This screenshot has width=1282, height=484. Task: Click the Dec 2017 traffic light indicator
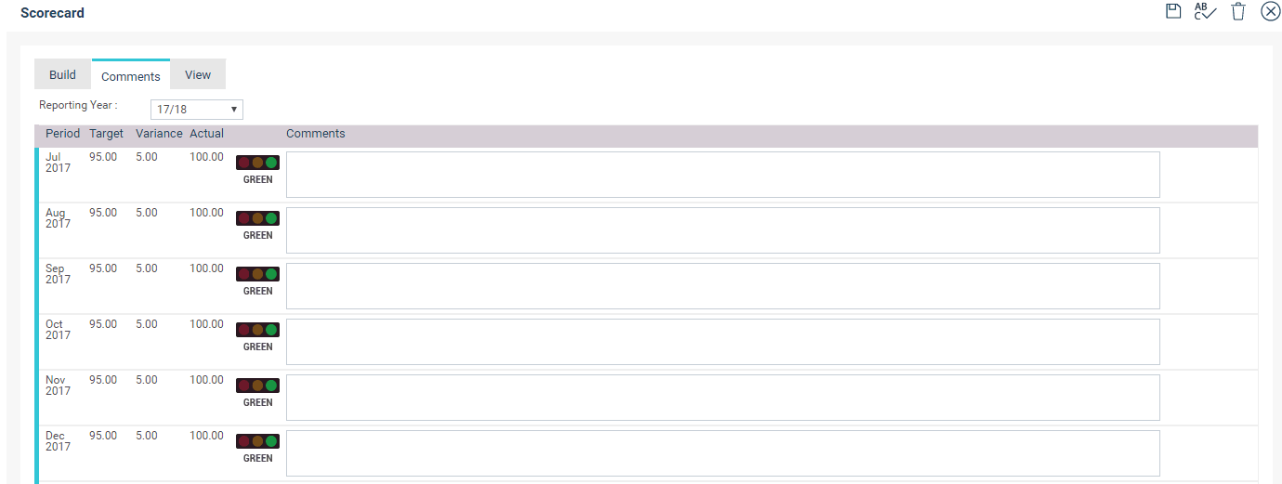pyautogui.click(x=257, y=441)
